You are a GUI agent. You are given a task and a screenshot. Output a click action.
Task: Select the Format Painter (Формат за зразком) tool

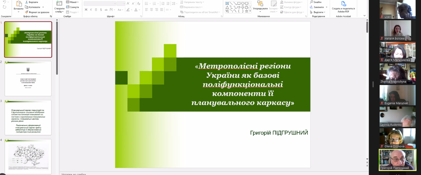[27, 12]
